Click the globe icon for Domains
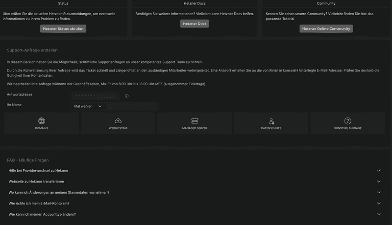 coord(42,121)
